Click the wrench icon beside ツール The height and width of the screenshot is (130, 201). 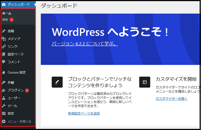pyautogui.click(x=4, y=106)
